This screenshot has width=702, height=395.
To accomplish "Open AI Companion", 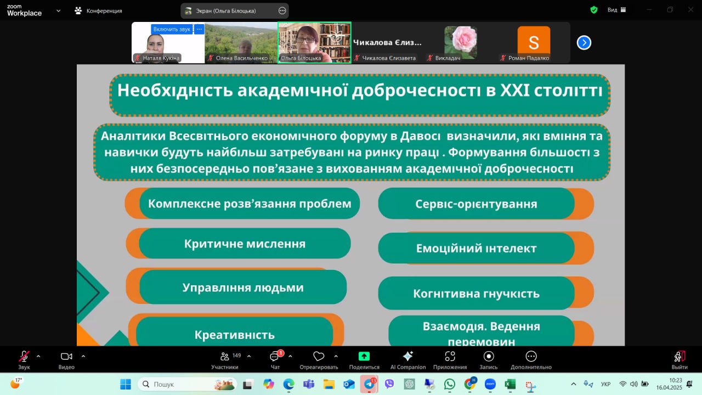I will click(407, 359).
